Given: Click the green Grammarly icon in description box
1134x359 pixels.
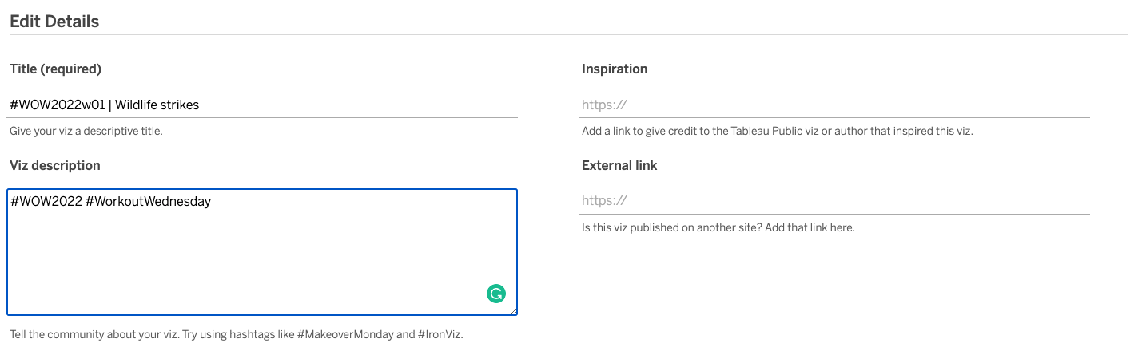Looking at the screenshot, I should 496,294.
